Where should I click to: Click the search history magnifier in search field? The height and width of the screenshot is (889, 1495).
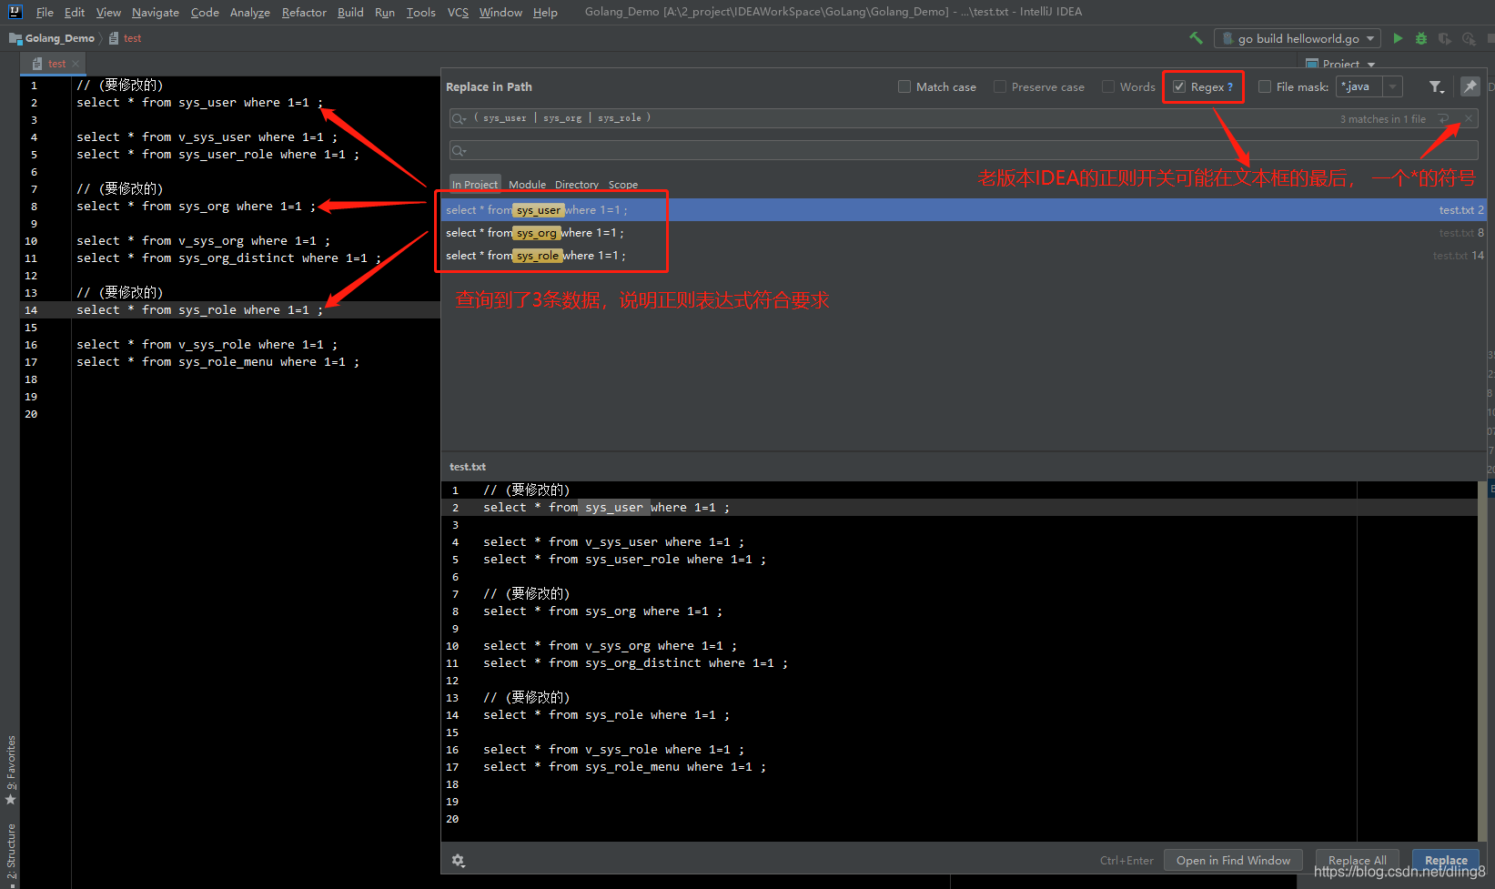[459, 118]
